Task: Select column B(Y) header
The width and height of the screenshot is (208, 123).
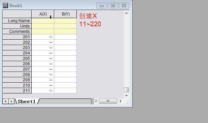Action: [65, 14]
